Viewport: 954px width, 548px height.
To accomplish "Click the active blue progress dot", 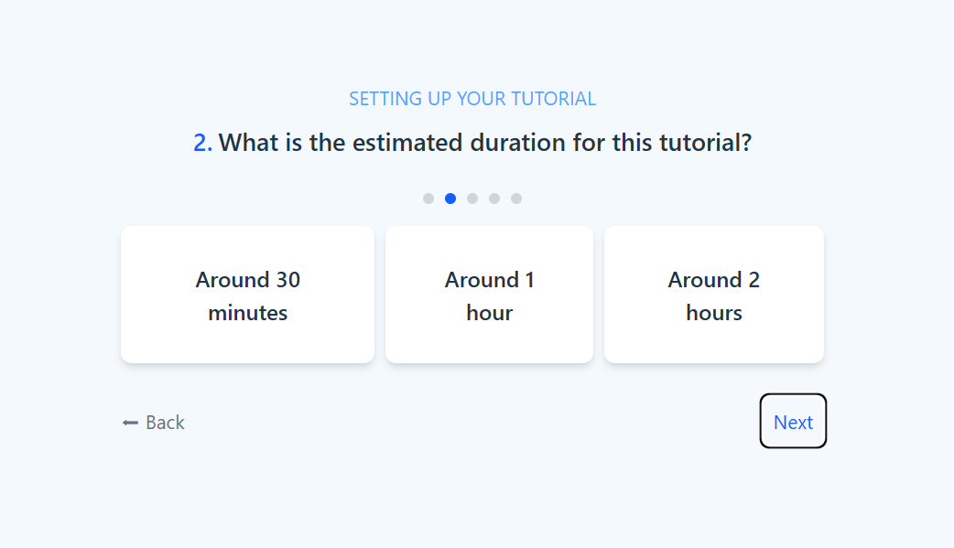I will pyautogui.click(x=450, y=198).
